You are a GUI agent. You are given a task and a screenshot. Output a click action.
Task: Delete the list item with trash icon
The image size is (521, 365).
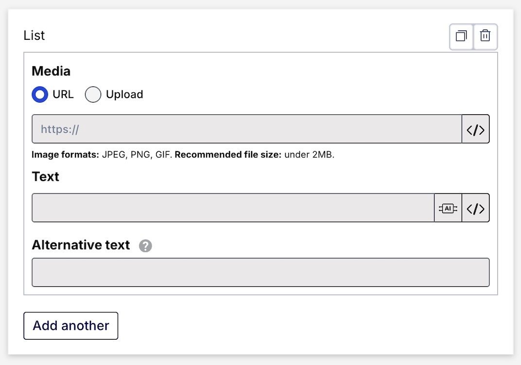pyautogui.click(x=485, y=36)
